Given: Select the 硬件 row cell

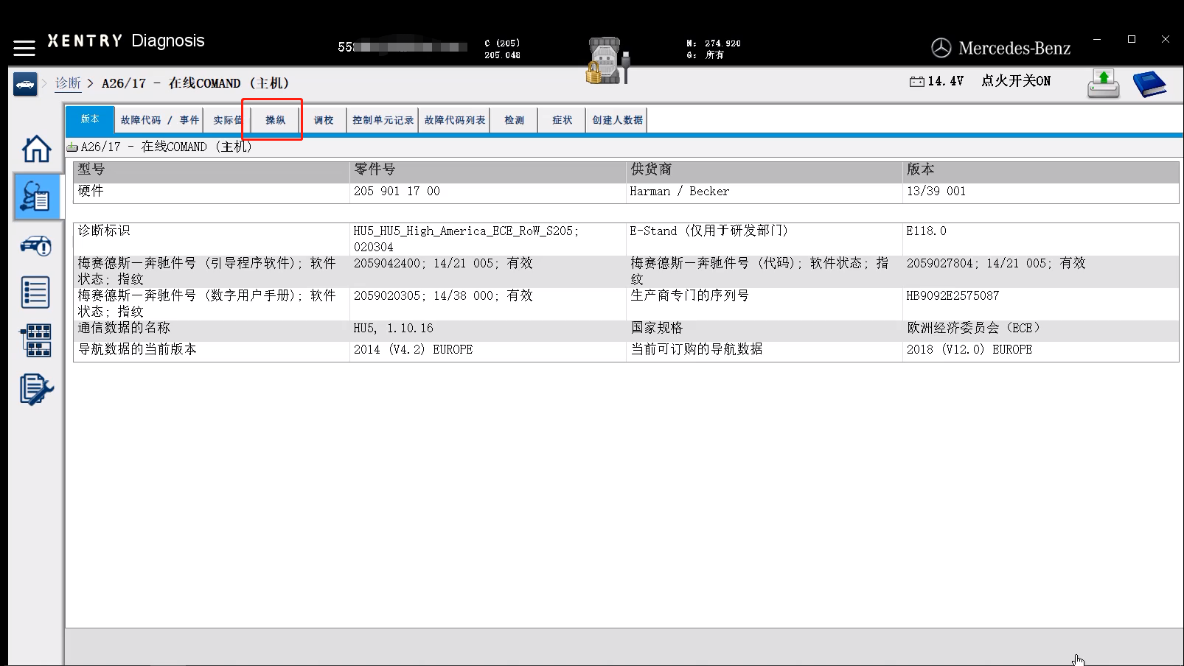Looking at the screenshot, I should point(212,192).
